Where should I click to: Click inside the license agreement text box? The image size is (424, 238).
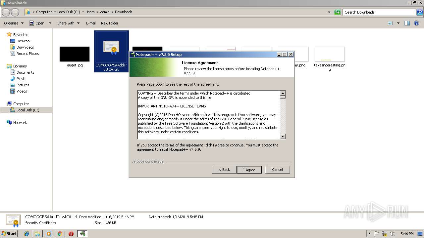(x=209, y=115)
